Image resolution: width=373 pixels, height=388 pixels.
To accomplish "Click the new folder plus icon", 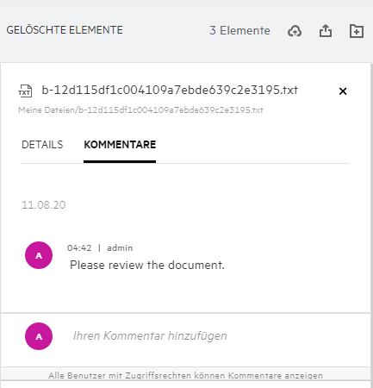I will pyautogui.click(x=357, y=31).
